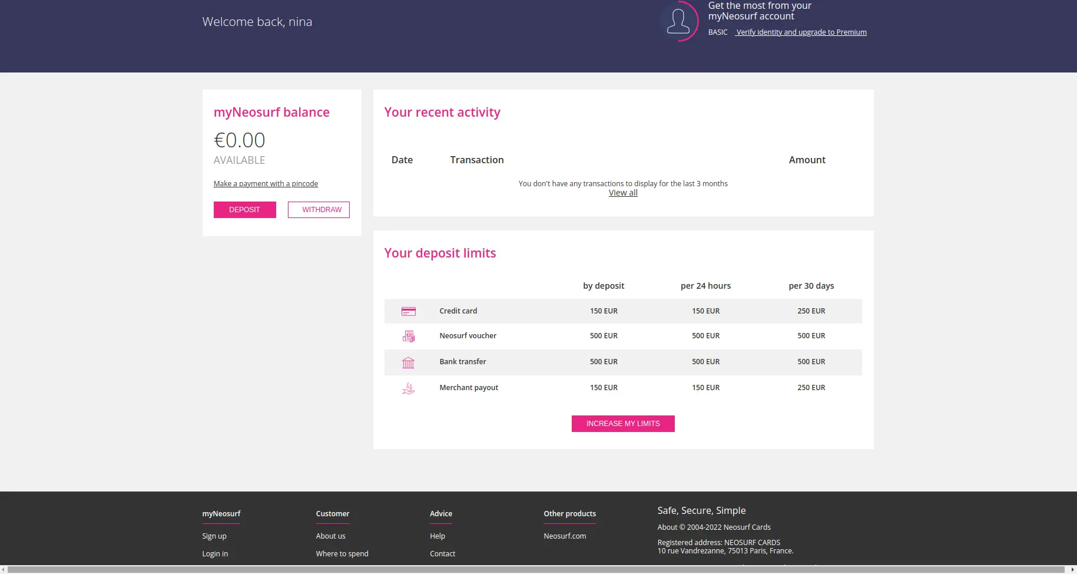Viewport: 1077px width, 574px height.
Task: Select the €0.00 balance amount
Action: coord(239,140)
